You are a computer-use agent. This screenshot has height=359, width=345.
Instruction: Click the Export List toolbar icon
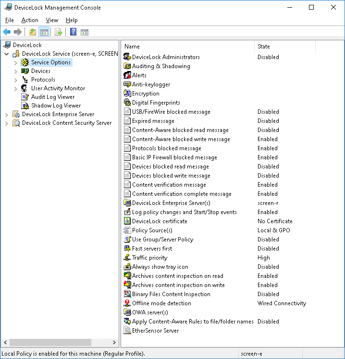(x=58, y=32)
